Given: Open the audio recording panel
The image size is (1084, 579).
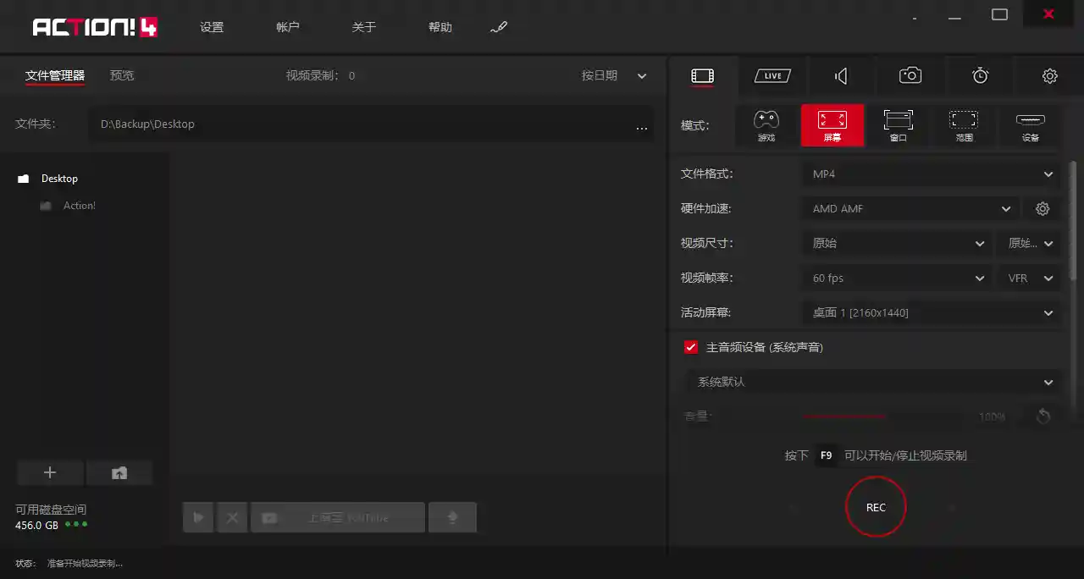Looking at the screenshot, I should coord(841,75).
